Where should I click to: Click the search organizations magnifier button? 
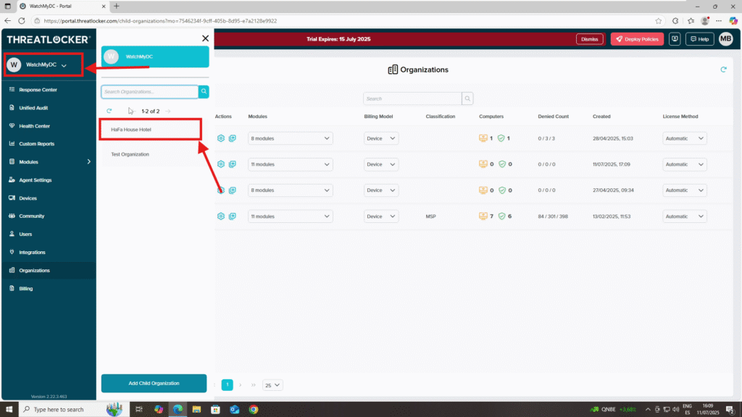pos(204,92)
